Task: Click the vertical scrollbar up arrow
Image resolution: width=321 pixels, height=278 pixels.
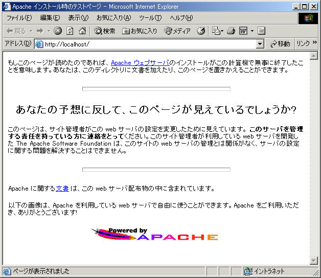Action: pos(314,56)
